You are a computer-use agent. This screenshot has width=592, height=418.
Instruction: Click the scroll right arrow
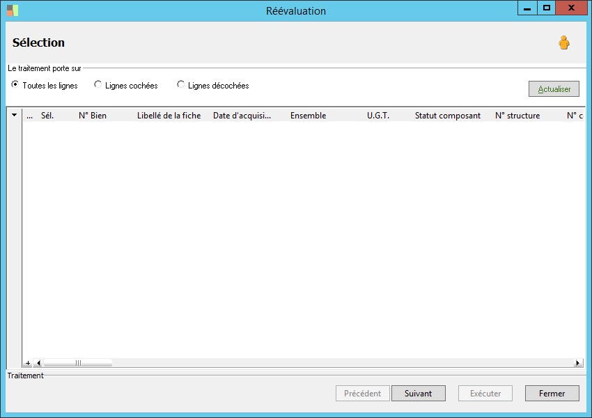pyautogui.click(x=577, y=363)
